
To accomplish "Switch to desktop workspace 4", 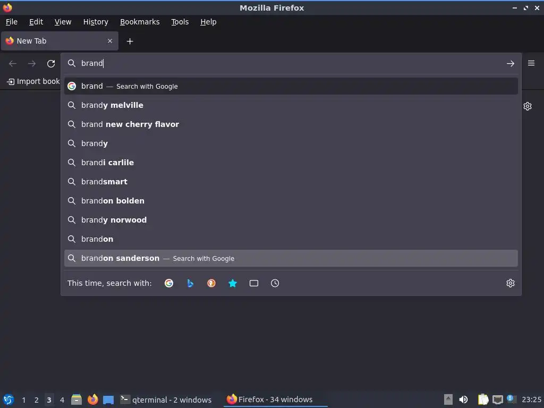I will tap(62, 400).
